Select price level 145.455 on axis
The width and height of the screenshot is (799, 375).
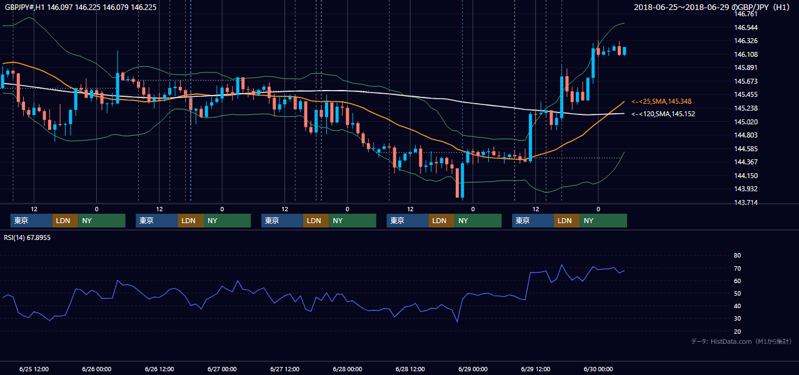(746, 94)
